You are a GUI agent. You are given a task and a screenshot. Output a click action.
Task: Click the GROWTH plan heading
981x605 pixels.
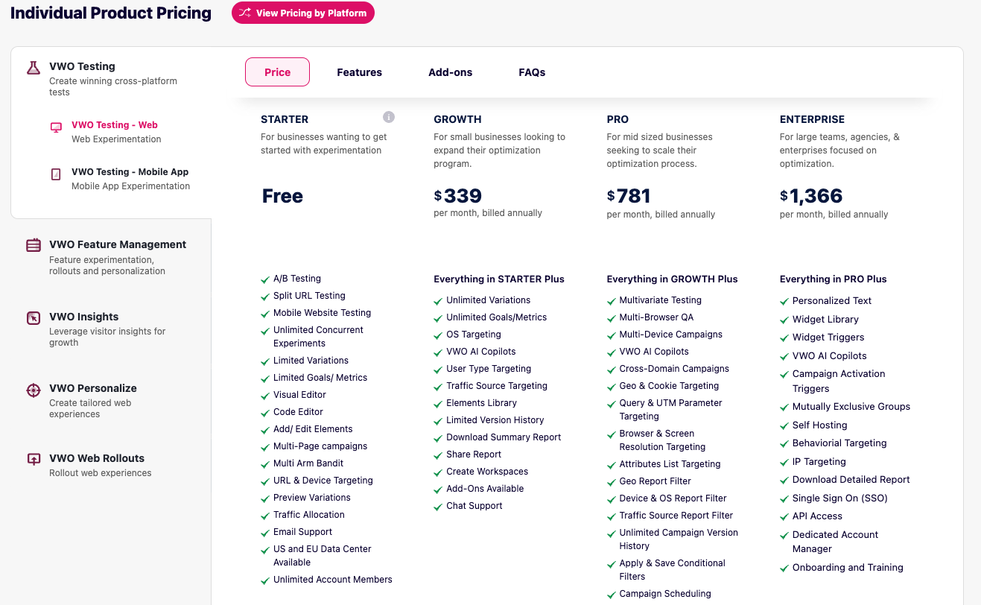(457, 119)
